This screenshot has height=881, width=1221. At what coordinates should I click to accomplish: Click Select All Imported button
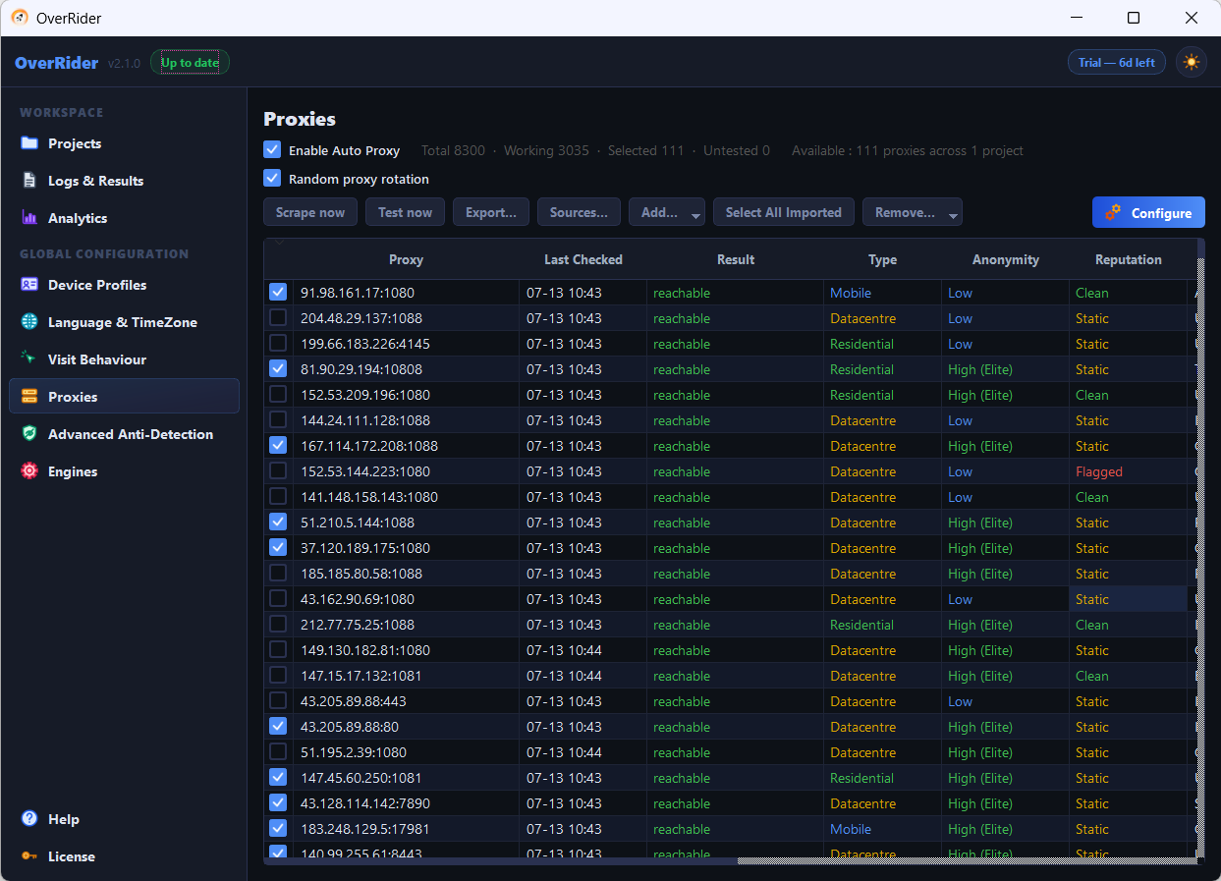coord(784,212)
